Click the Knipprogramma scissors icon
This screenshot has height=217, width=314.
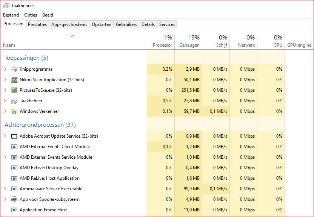pyautogui.click(x=14, y=69)
